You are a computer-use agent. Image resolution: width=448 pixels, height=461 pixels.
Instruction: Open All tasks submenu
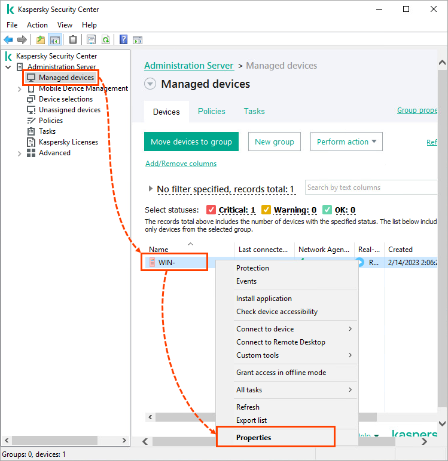click(x=295, y=390)
